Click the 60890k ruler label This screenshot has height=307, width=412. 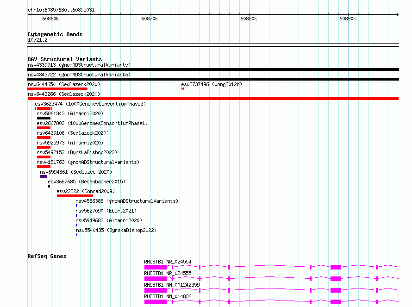click(x=348, y=19)
